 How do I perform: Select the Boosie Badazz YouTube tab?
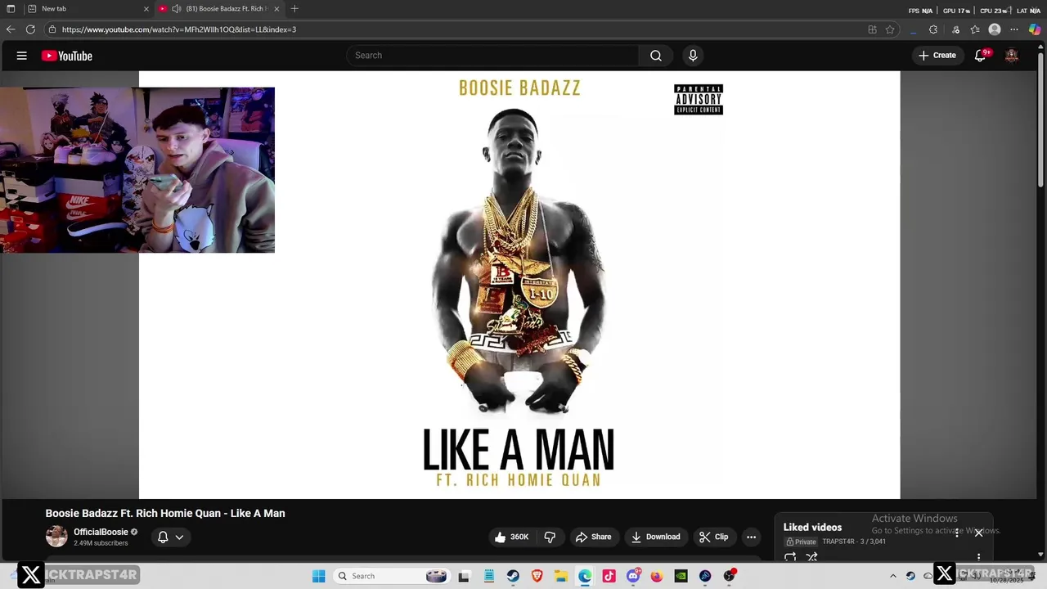219,8
